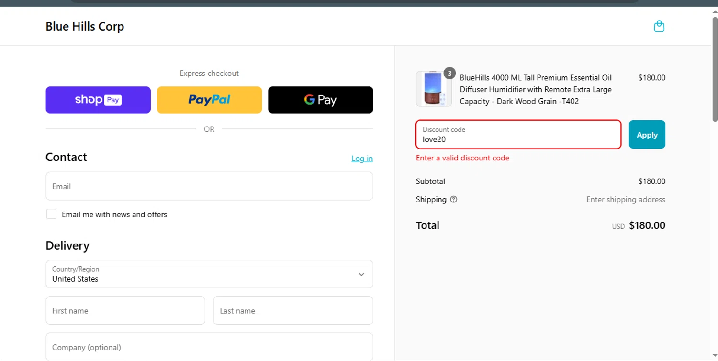Focus the First name field
Viewport: 718px width, 361px height.
[x=125, y=310]
